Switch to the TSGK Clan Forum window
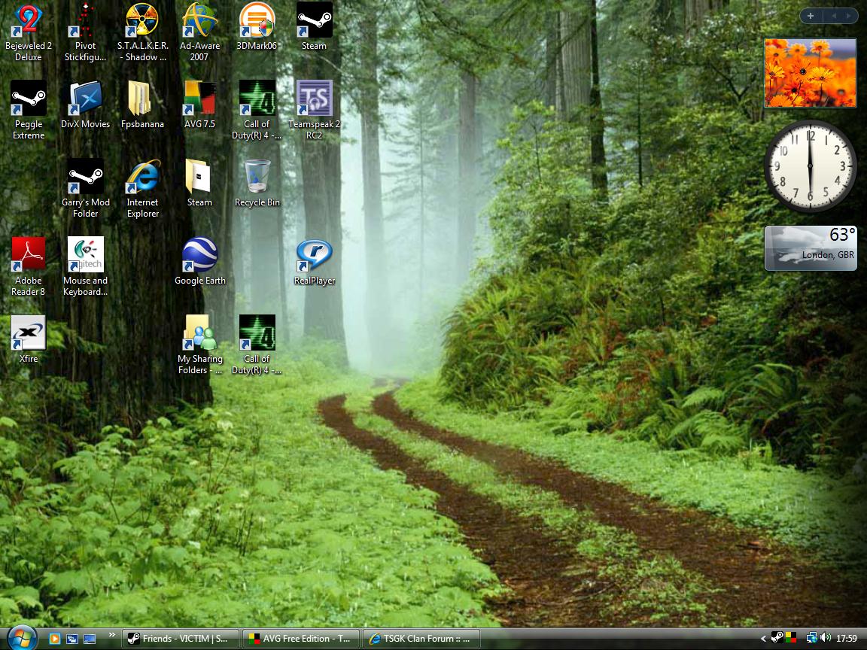 (420, 638)
